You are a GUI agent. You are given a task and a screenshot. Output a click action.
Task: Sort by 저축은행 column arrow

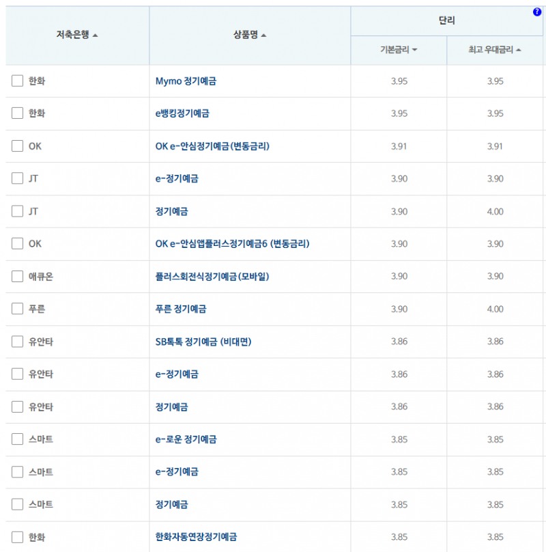tap(95, 36)
